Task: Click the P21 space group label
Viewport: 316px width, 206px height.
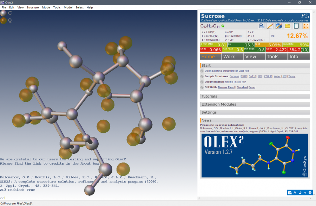Action: click(305, 16)
